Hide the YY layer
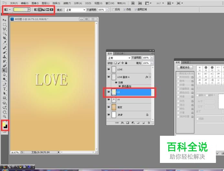Image resolution: width=224 pixels, height=171 pixels. (108, 100)
